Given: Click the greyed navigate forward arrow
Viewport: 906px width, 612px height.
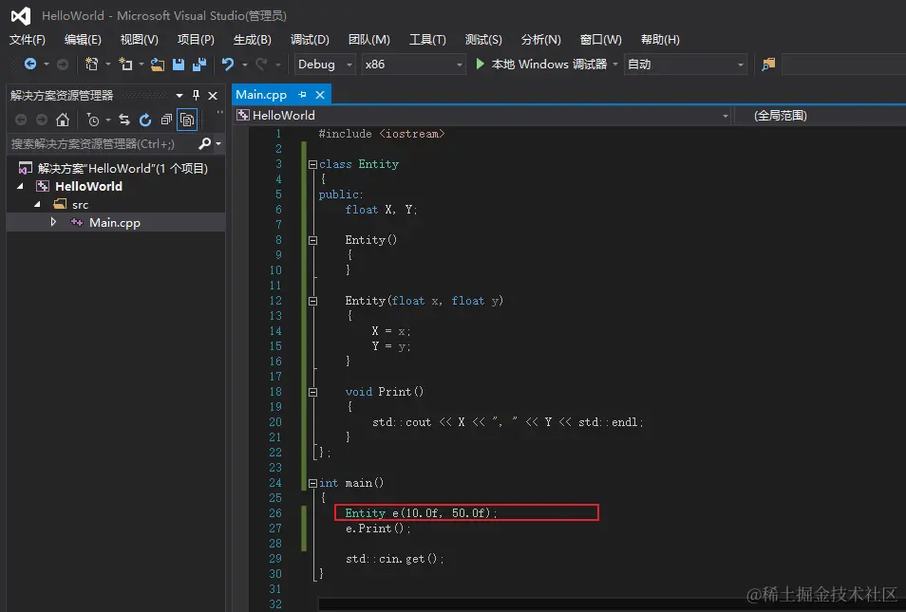Looking at the screenshot, I should 63,65.
